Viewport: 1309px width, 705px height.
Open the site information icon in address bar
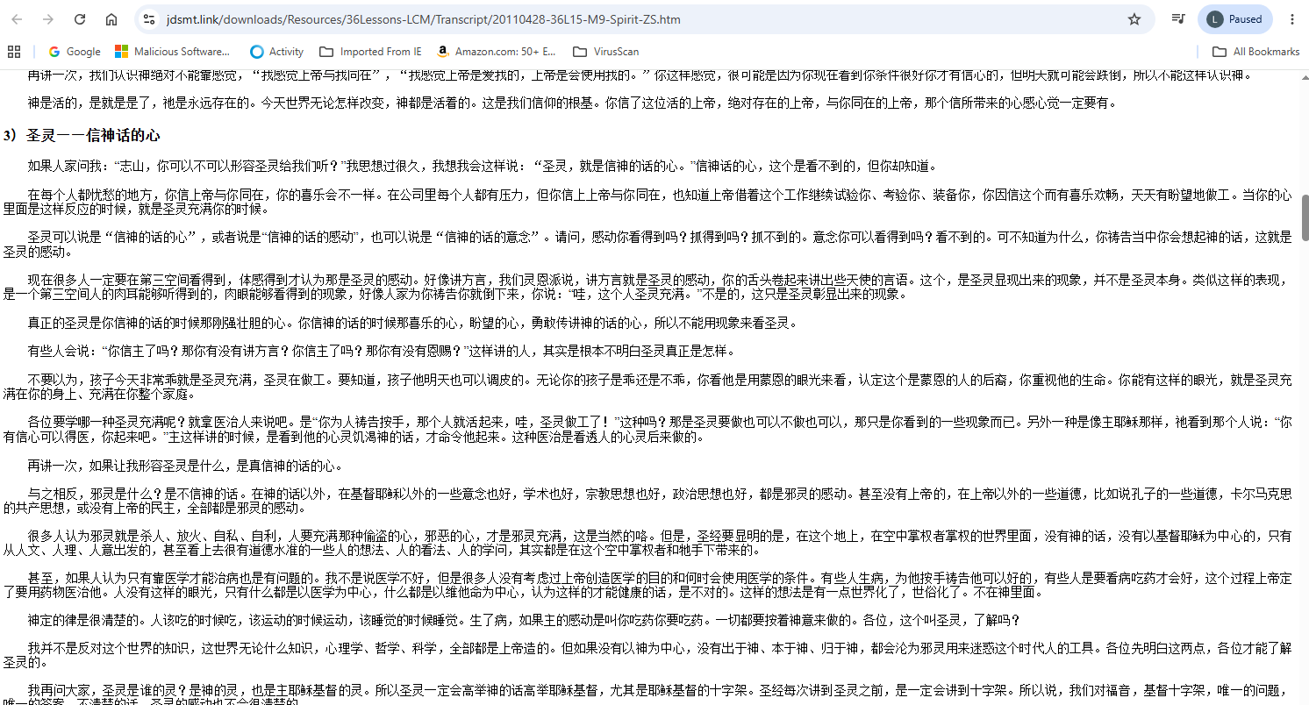click(x=149, y=19)
